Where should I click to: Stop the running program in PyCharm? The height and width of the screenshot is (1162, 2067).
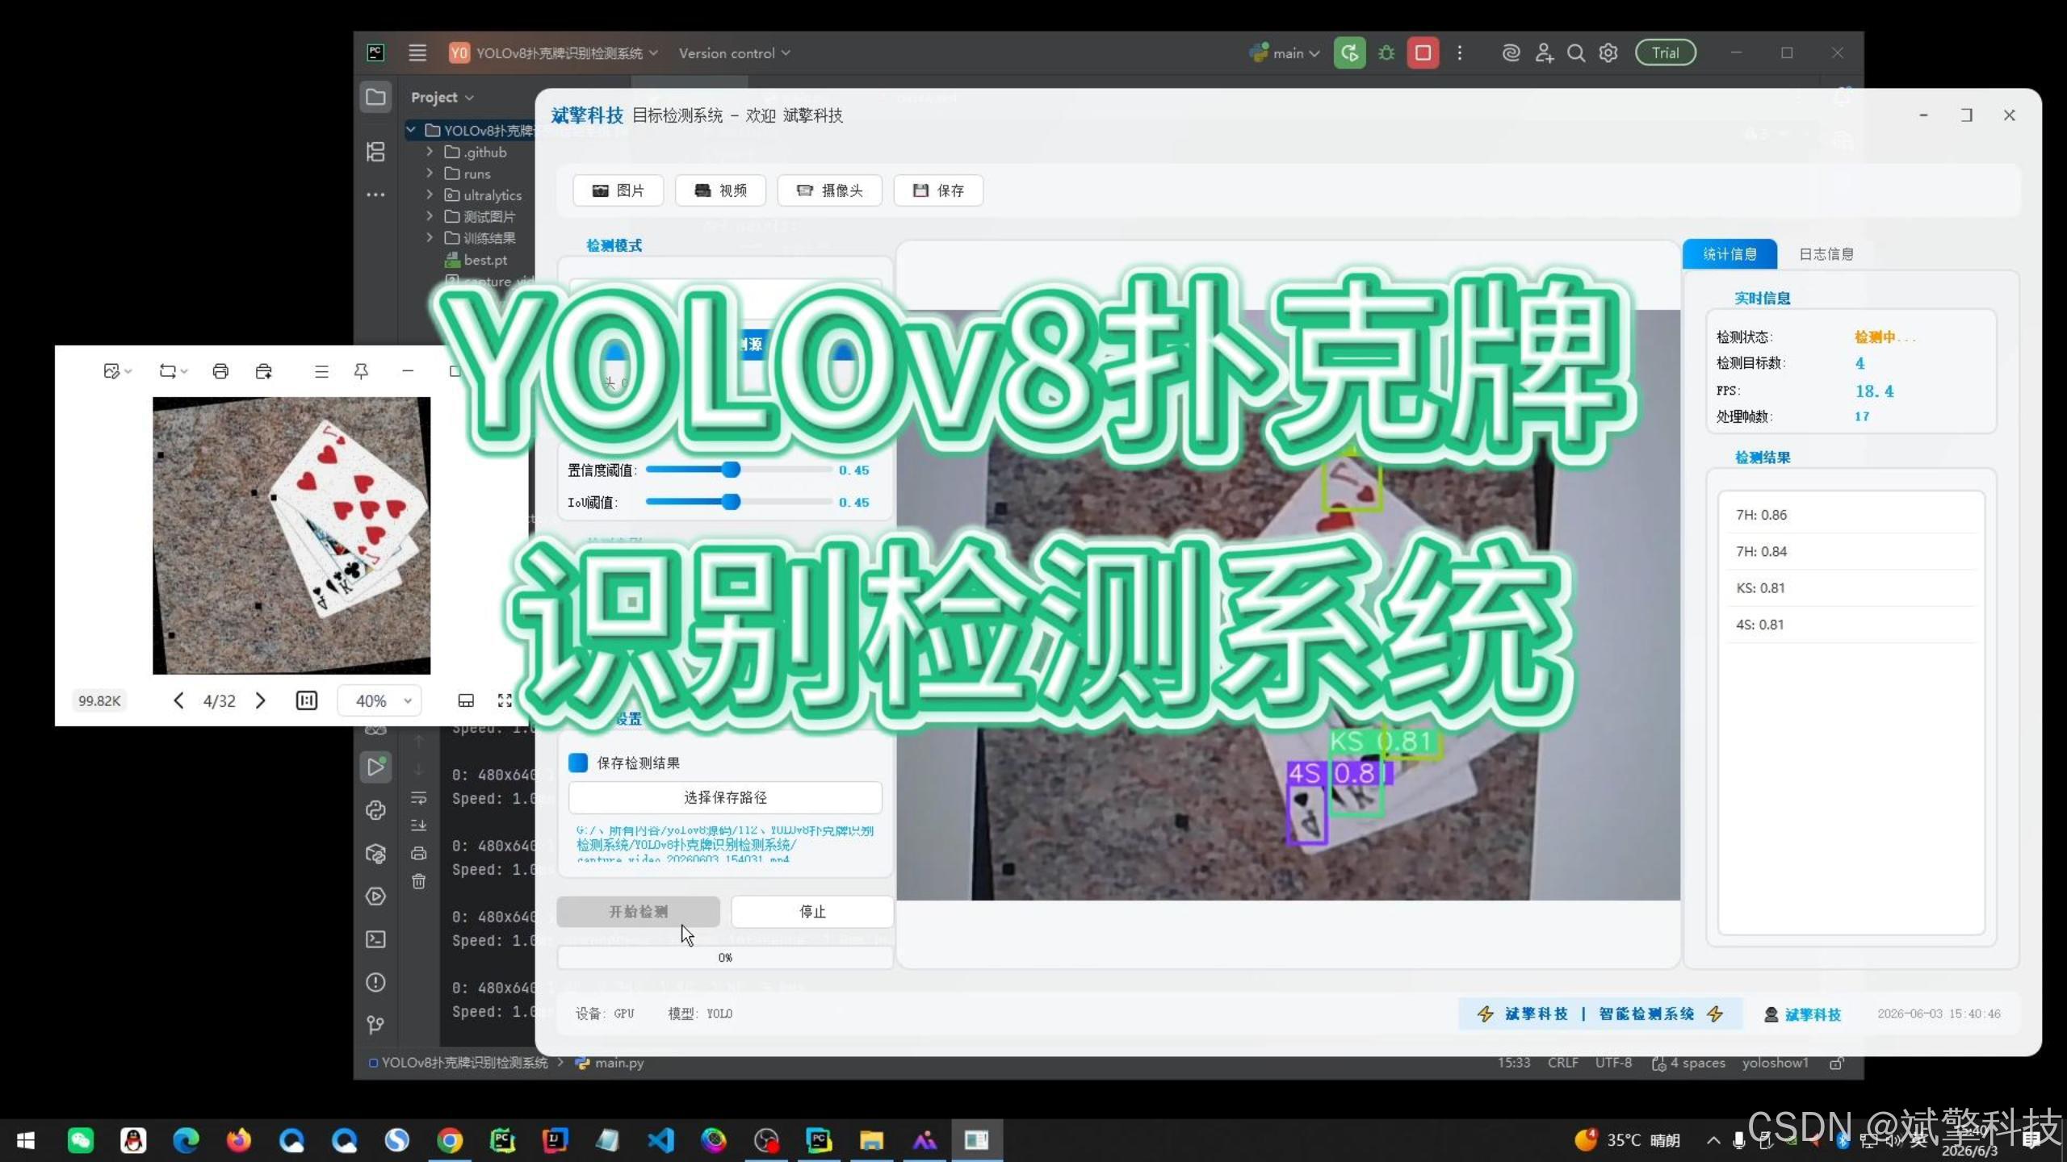tap(1423, 53)
